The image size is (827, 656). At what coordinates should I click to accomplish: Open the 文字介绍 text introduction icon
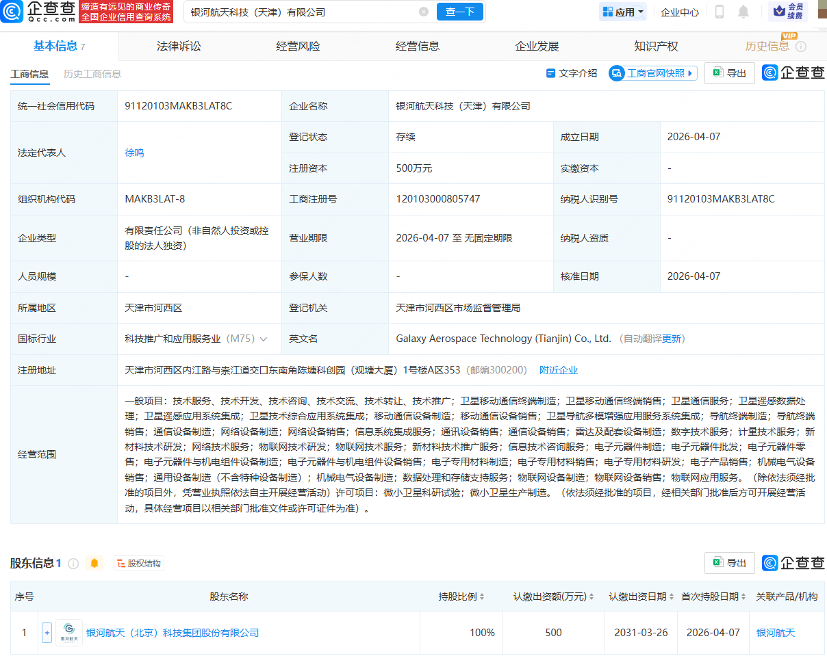(x=551, y=73)
